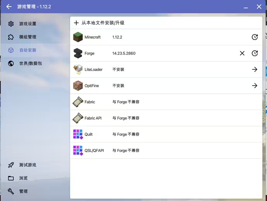Image resolution: width=267 pixels, height=201 pixels.
Task: Click the plus icon for local install
Action: point(76,23)
